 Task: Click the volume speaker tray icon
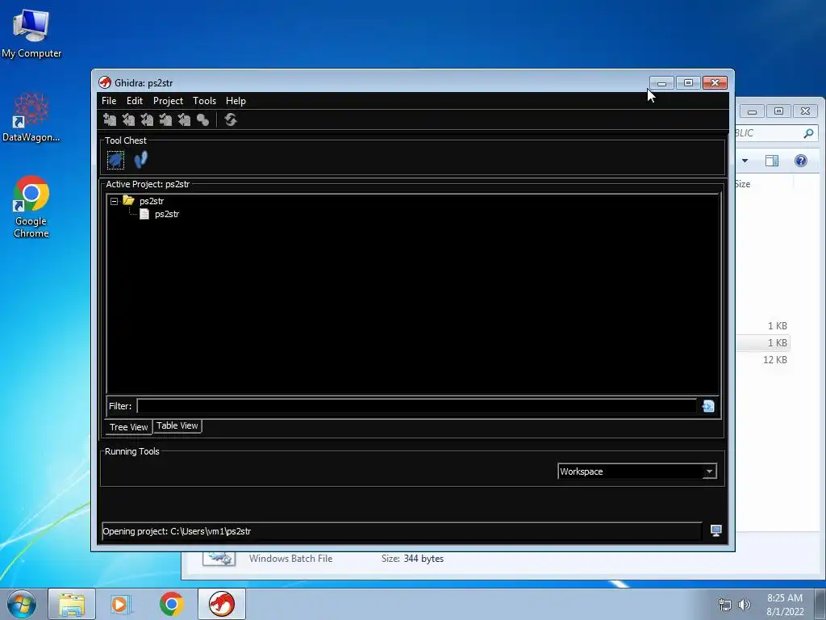point(744,605)
